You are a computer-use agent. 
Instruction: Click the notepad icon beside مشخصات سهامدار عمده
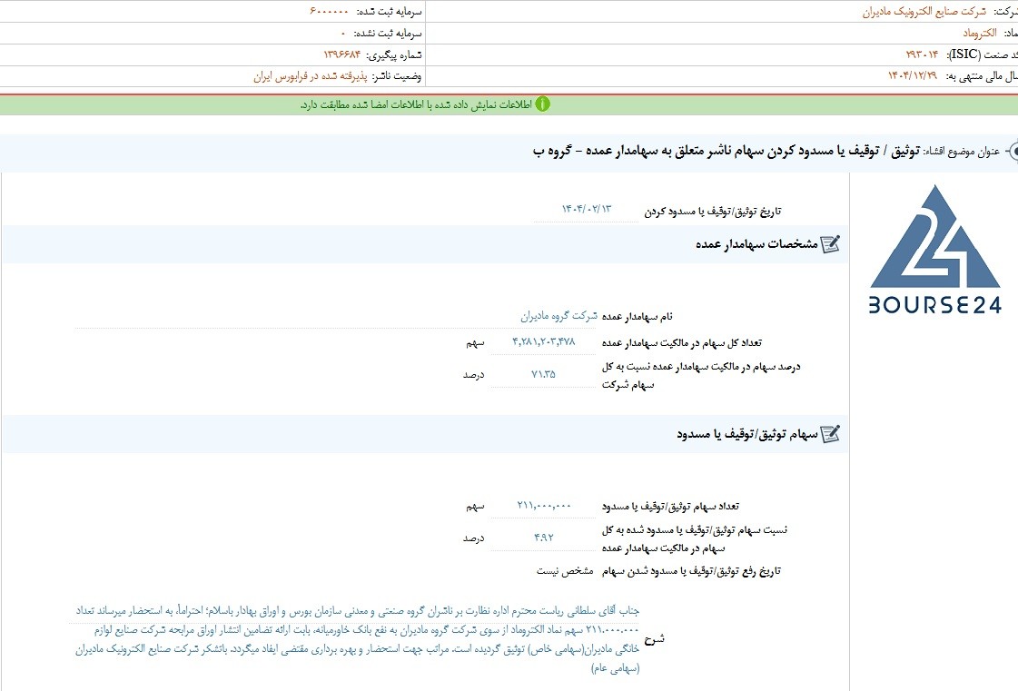(x=830, y=244)
